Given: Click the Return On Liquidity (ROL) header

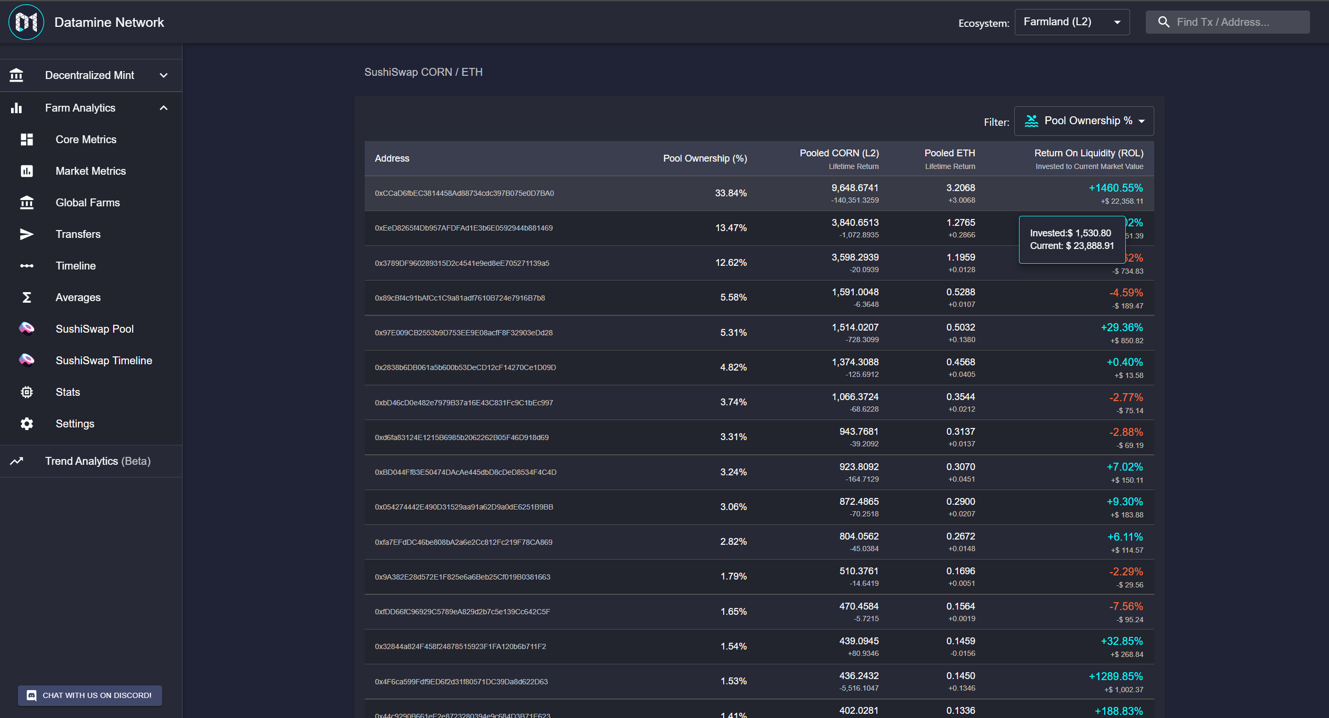Looking at the screenshot, I should click(x=1088, y=153).
